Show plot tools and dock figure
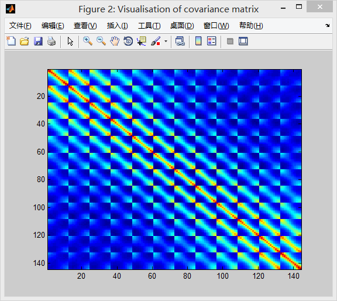Image resolution: width=337 pixels, height=301 pixels. click(x=243, y=41)
